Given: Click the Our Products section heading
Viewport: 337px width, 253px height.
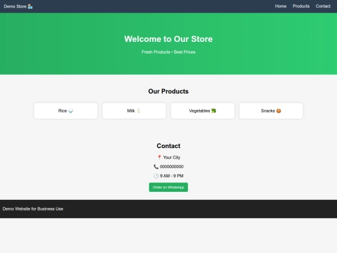Looking at the screenshot, I should [x=168, y=91].
